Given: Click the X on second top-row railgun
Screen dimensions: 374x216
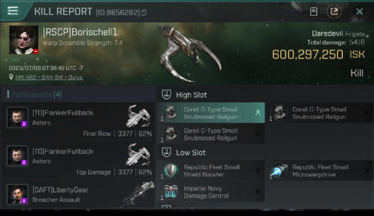Looking at the screenshot, I should click(x=367, y=113).
